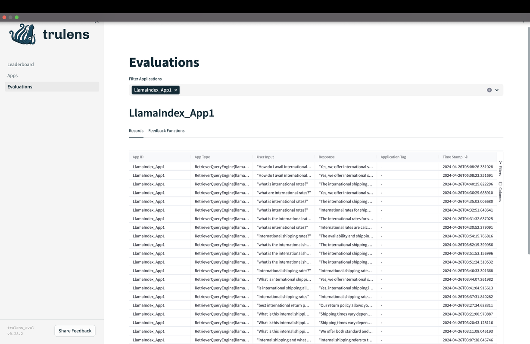The width and height of the screenshot is (530, 344).
Task: Select record with timestamp 2024-04-26T03:44:07.261982
Action: [x=313, y=279]
